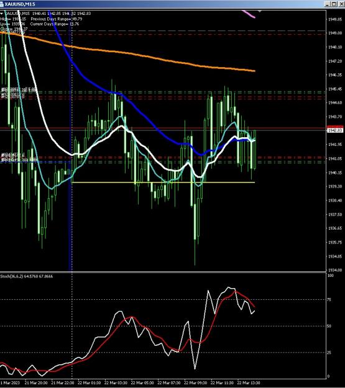Screen dimensions: 345x388
Task: Click the 1946.35 price scale label
Action: [335, 74]
